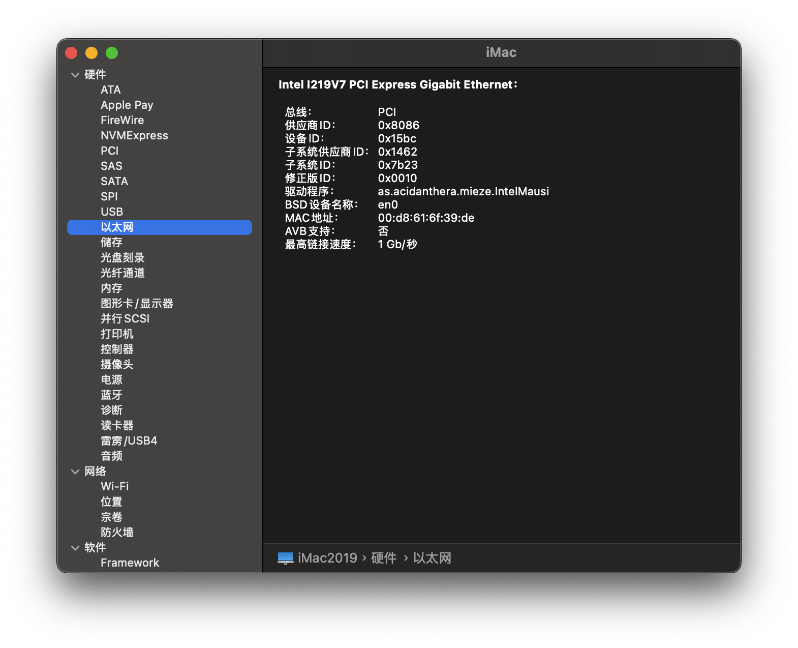
Task: Click the BSD device name en0
Action: [x=388, y=204]
